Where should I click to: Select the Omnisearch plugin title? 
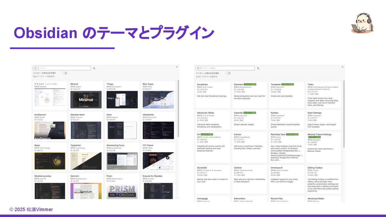click(277, 168)
